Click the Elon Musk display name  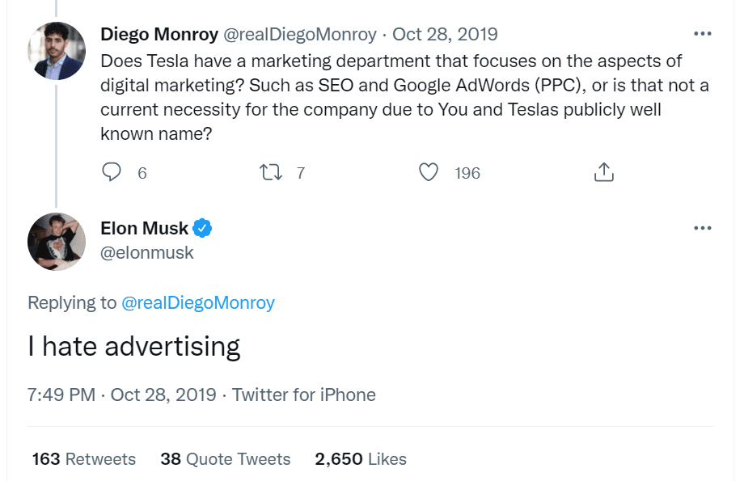144,228
